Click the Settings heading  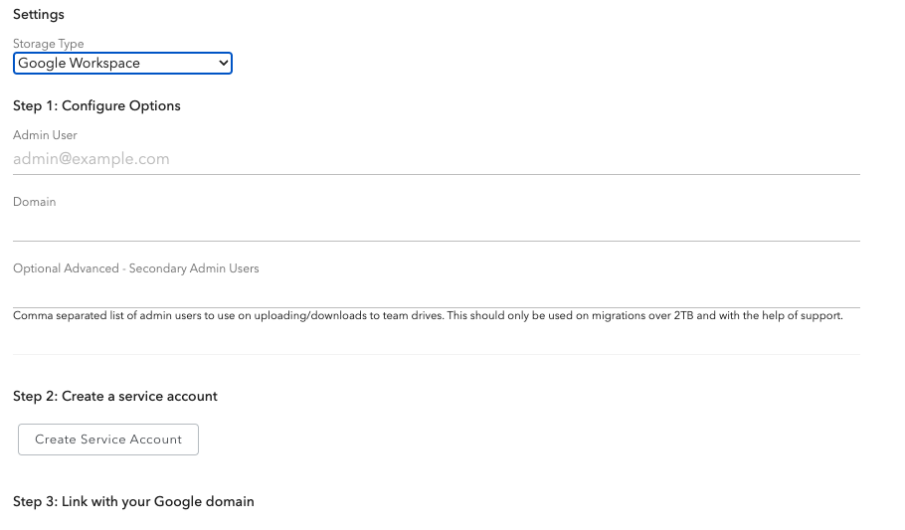pos(39,15)
